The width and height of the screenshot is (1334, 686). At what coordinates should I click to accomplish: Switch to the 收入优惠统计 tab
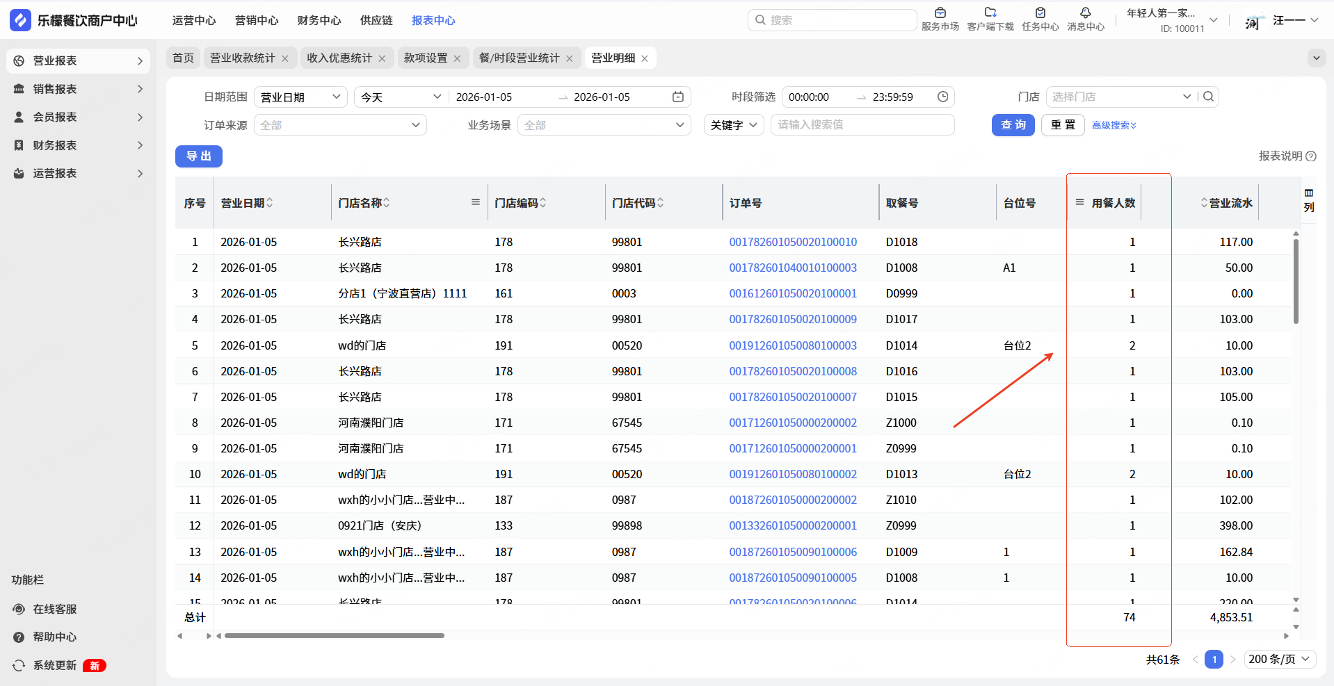point(339,58)
